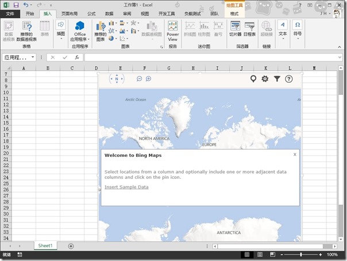The width and height of the screenshot is (347, 261).
Task: Add a new sheet with plus button
Action: tap(71, 246)
